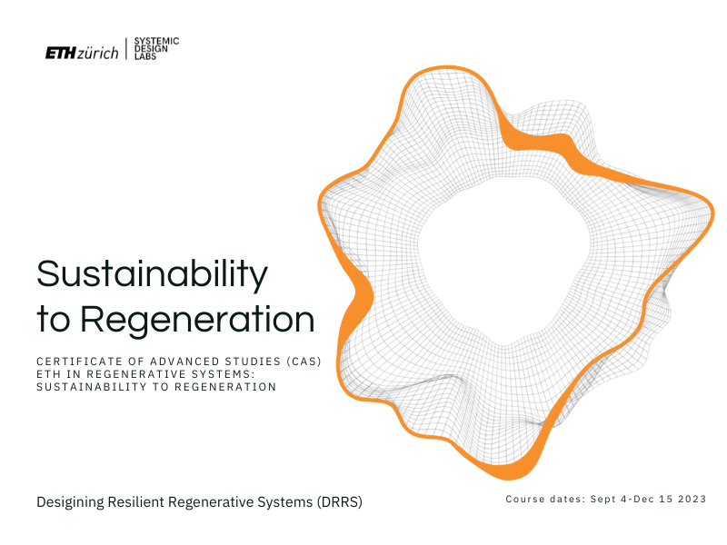Viewport: 727px width, 545px height.
Task: Click the ETH zürich logo
Action: tap(82, 53)
